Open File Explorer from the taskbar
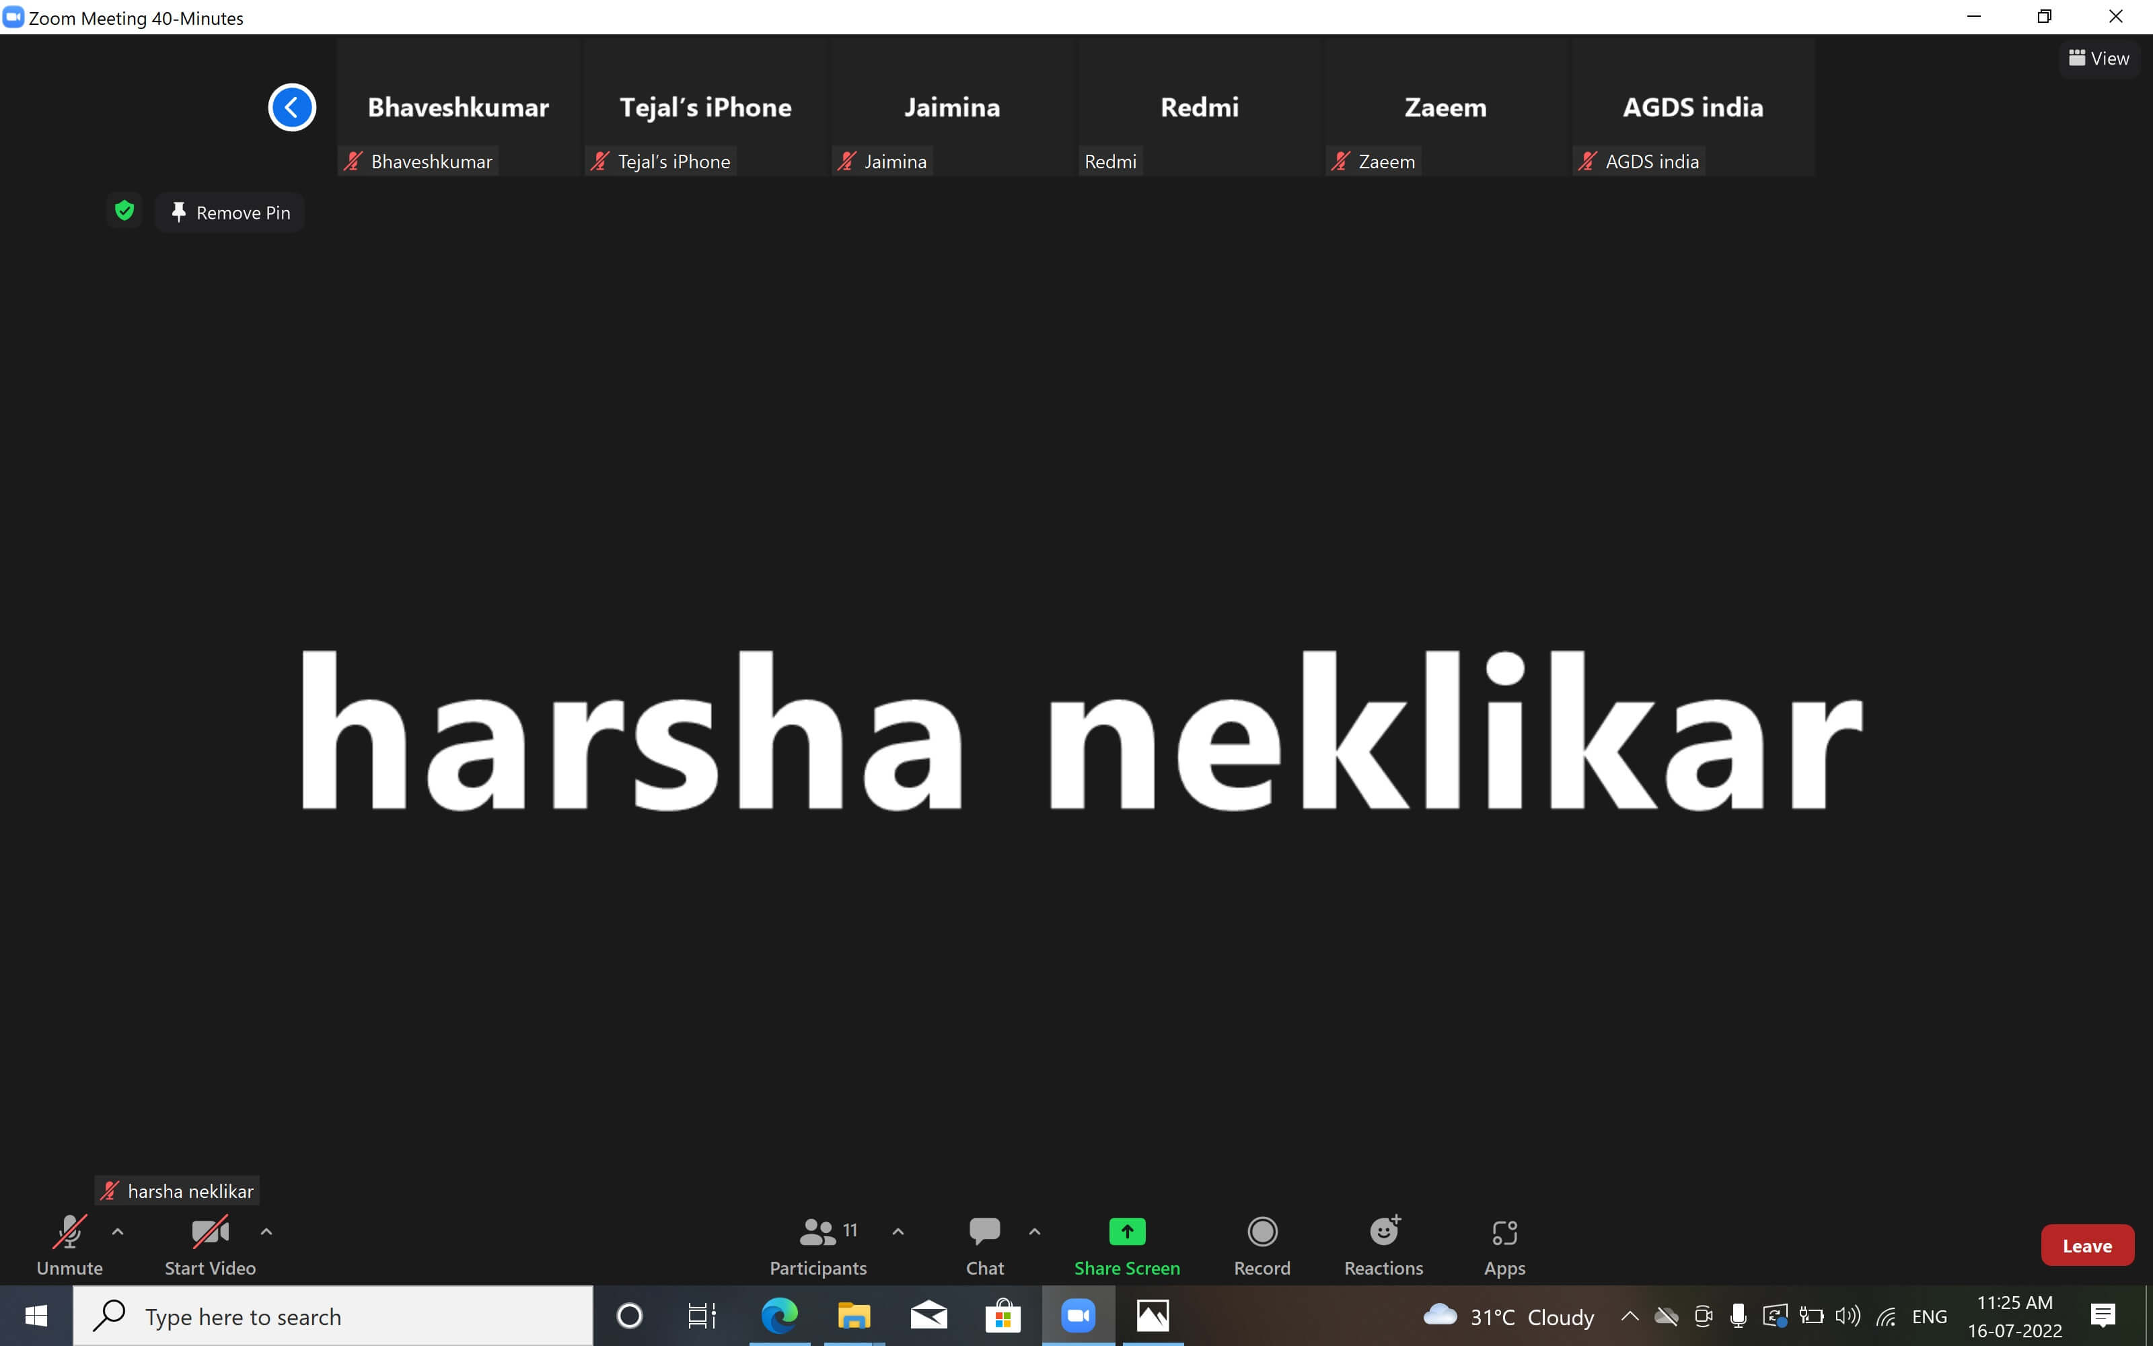Screen dimensions: 2153x1346 pyautogui.click(x=854, y=1316)
